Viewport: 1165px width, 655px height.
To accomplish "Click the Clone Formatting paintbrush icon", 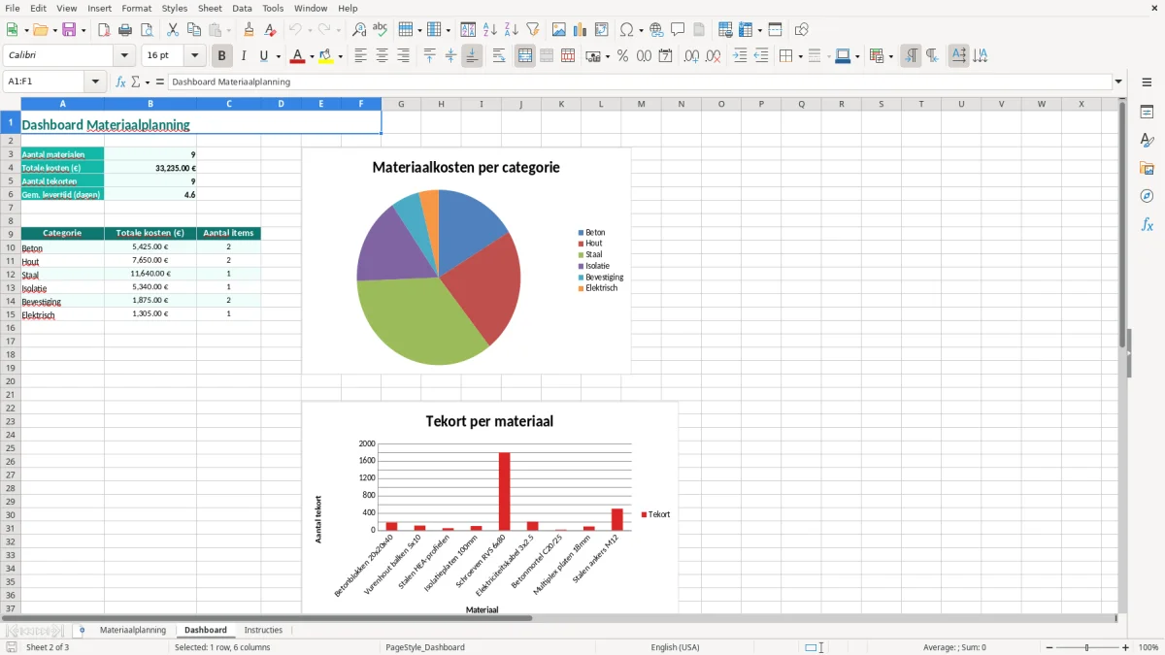I will pos(250,30).
